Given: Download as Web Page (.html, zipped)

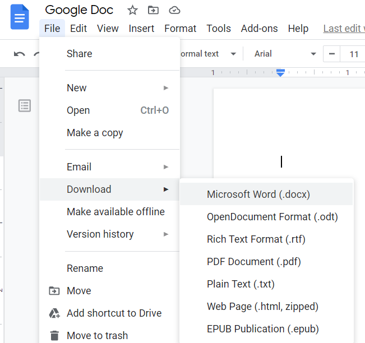Looking at the screenshot, I should (266, 307).
